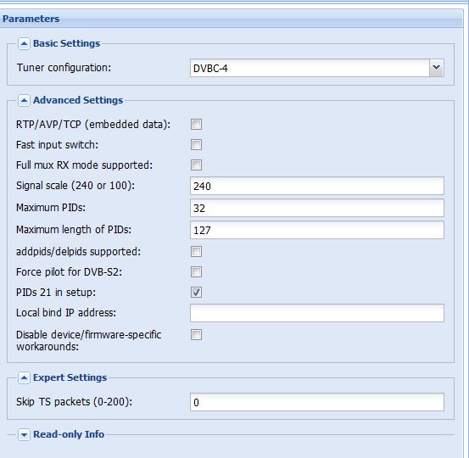469x458 pixels.
Task: Enable addpids/delpids supported checkbox
Action: point(196,252)
